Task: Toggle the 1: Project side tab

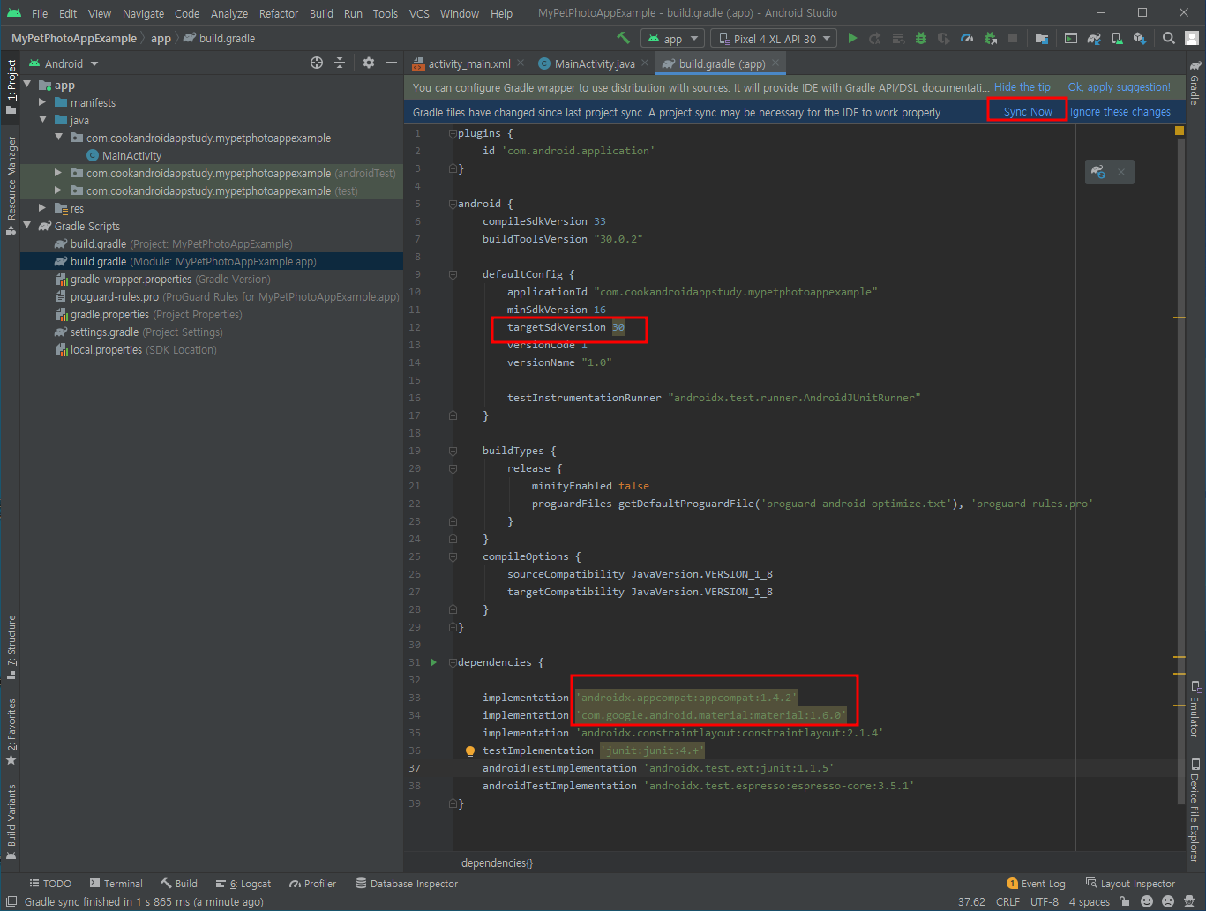Action: pyautogui.click(x=11, y=87)
